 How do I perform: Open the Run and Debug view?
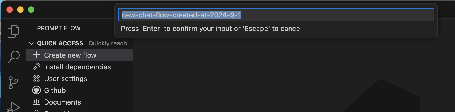[x=13, y=107]
